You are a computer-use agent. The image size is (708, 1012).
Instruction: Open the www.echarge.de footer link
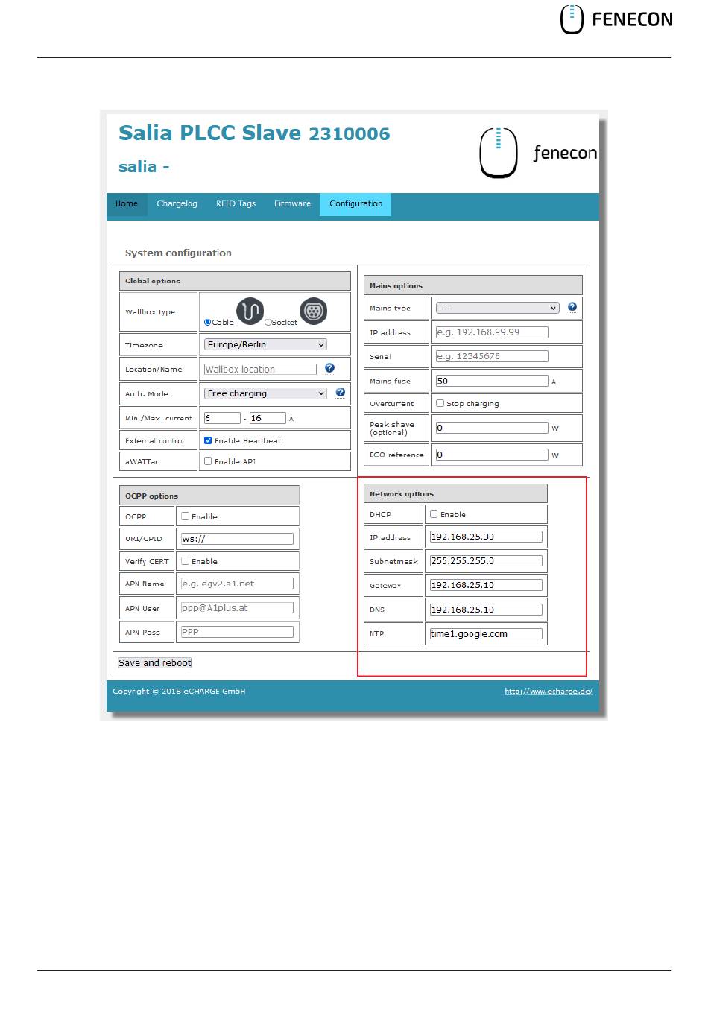click(549, 691)
